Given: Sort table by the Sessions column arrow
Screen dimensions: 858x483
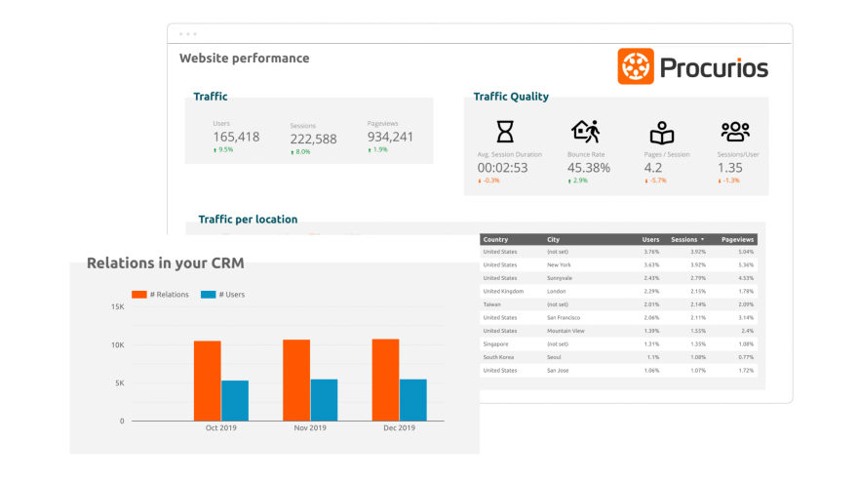Looking at the screenshot, I should click(702, 239).
